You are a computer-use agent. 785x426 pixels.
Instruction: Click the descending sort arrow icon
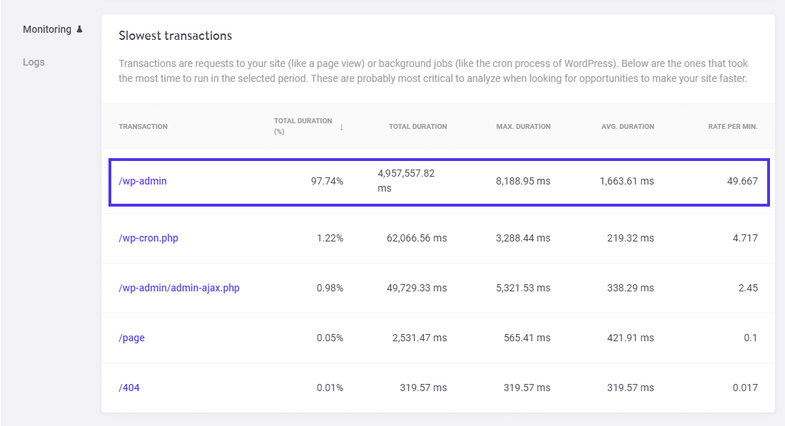[341, 127]
